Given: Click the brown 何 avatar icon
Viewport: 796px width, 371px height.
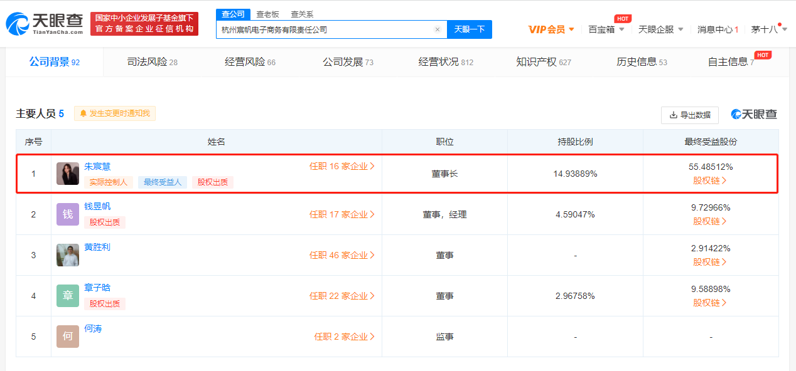Looking at the screenshot, I should click(x=68, y=337).
